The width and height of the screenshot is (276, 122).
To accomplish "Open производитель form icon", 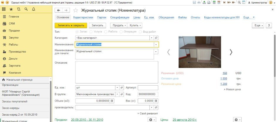I will tap(156, 107).
